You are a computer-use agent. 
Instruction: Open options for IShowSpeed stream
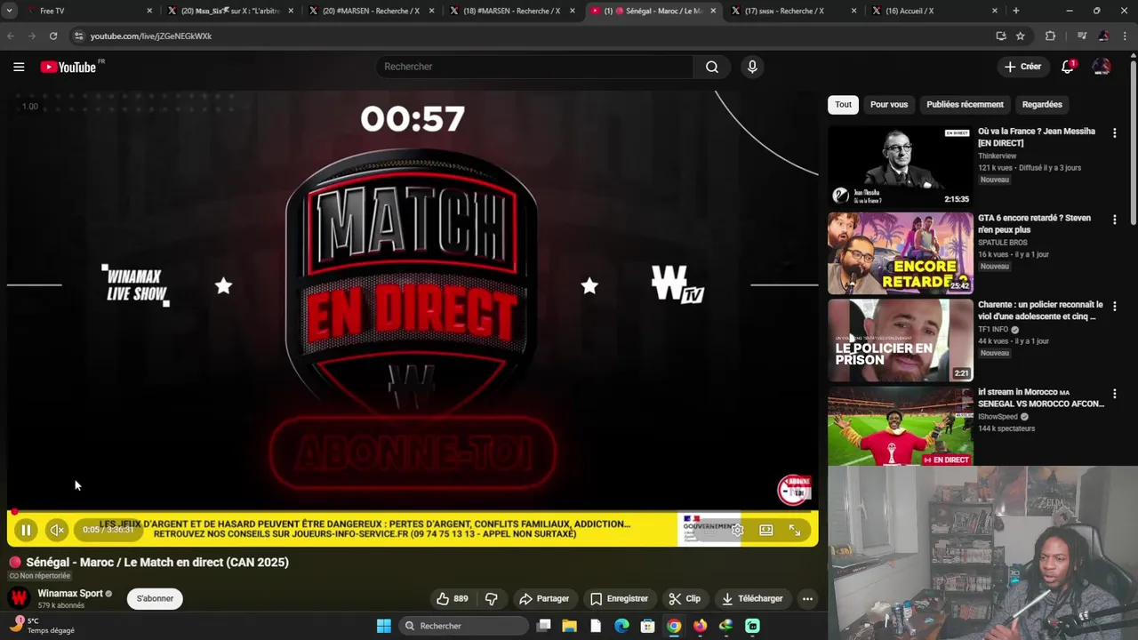tap(1114, 393)
